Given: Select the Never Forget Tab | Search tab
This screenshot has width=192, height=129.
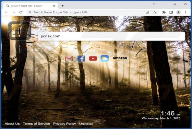Looking at the screenshot, I should tap(30, 6).
